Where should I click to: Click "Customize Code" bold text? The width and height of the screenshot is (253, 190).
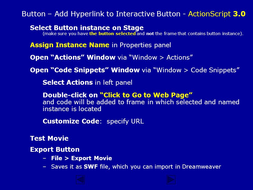[x=71, y=121]
